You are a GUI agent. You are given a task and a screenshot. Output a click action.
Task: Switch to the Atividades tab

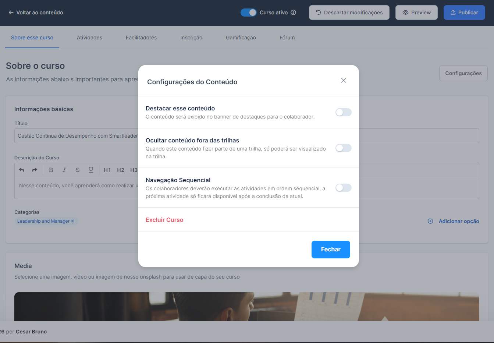click(x=89, y=38)
